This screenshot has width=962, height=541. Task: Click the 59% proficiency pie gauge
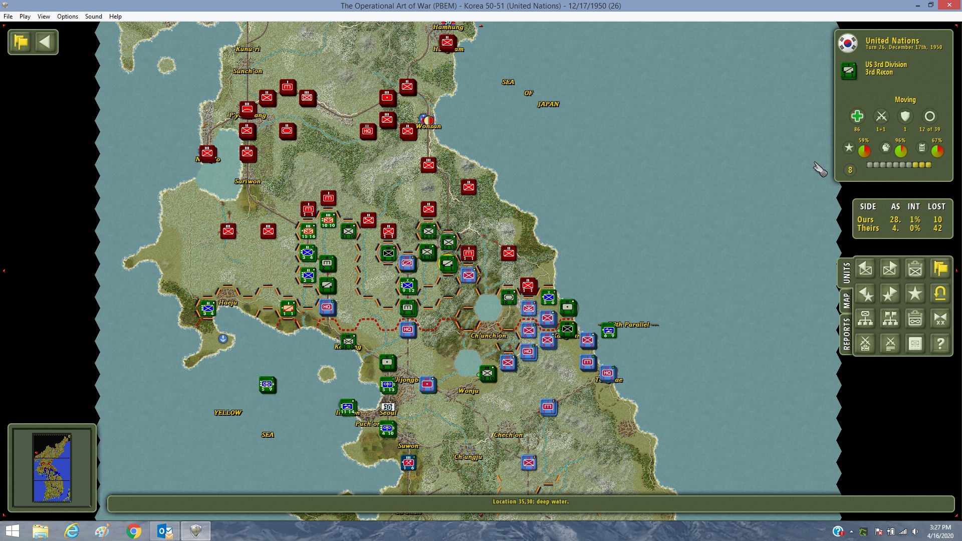click(864, 150)
